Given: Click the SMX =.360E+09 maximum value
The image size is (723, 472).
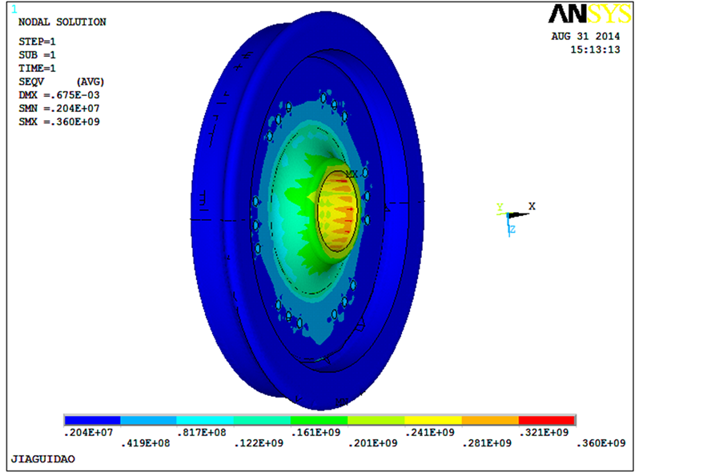Looking at the screenshot, I should 58,122.
